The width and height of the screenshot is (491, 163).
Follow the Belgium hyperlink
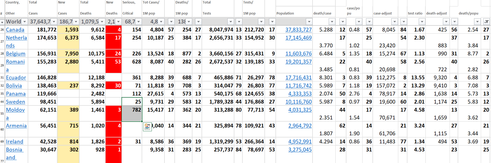pyautogui.click(x=16, y=54)
